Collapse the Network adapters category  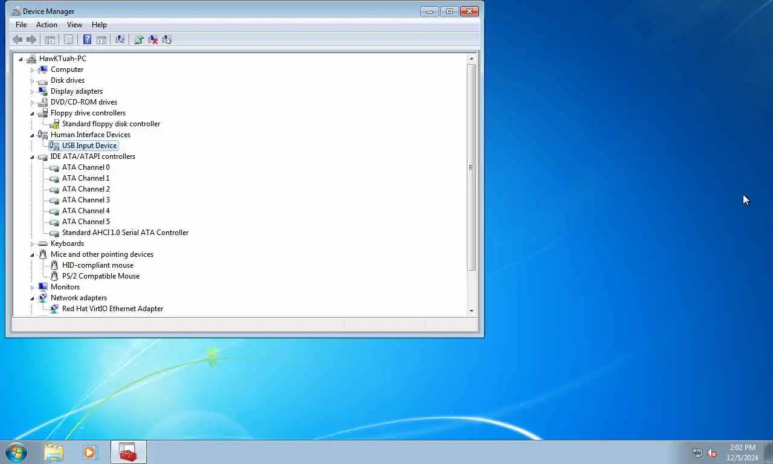point(33,298)
